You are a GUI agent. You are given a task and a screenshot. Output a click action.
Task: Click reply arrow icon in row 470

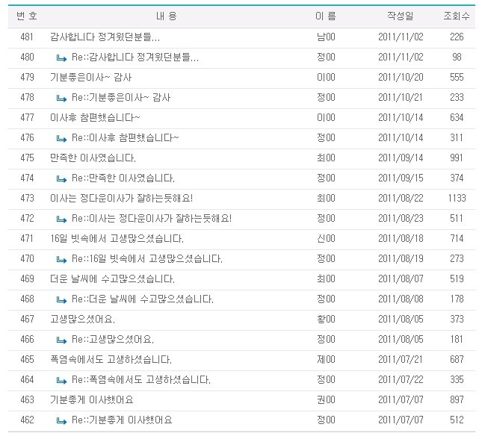pos(61,259)
